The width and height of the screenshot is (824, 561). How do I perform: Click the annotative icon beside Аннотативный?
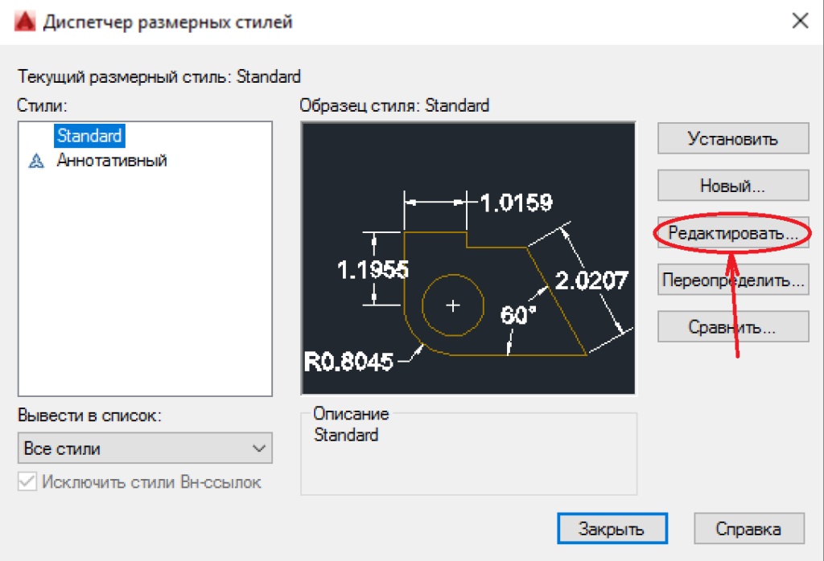click(x=35, y=161)
